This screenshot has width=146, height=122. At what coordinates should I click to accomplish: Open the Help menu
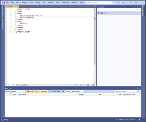pos(81,2)
